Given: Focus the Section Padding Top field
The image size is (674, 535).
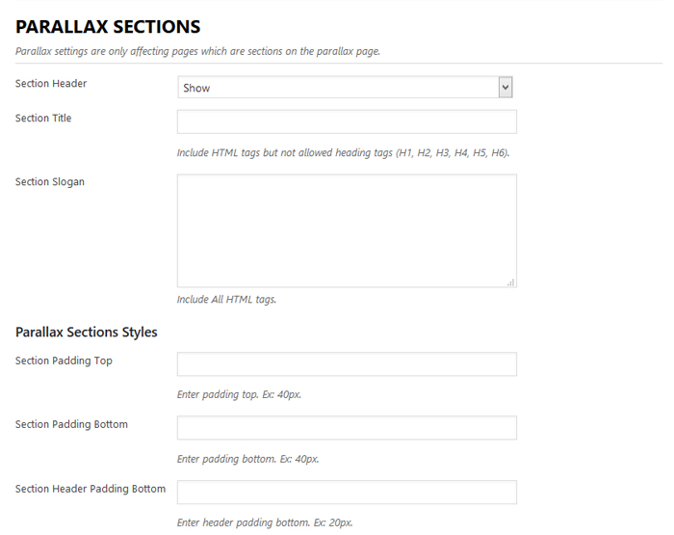Looking at the screenshot, I should coord(347,364).
